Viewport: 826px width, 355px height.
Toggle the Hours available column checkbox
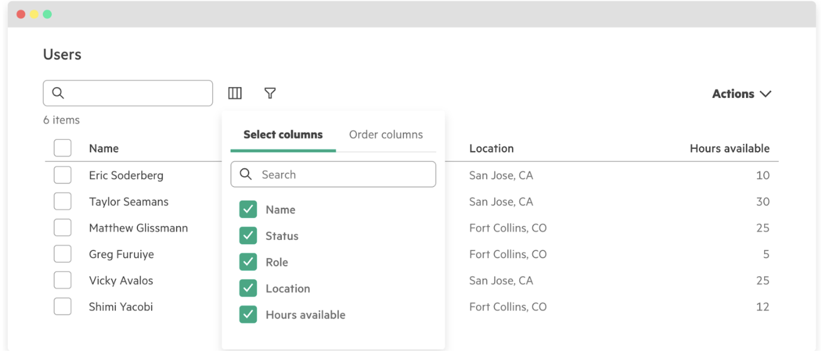(248, 314)
